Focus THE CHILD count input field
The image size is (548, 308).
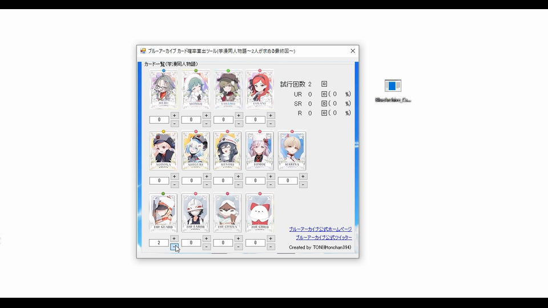point(256,243)
